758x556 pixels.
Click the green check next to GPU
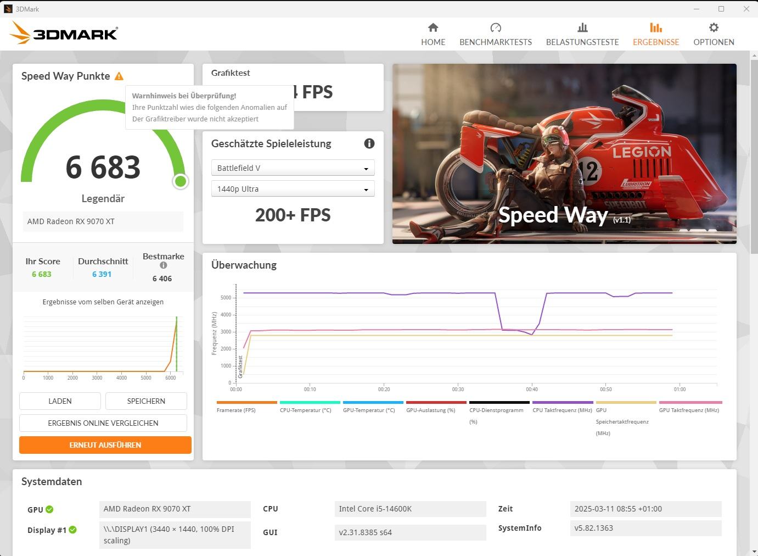tap(49, 509)
